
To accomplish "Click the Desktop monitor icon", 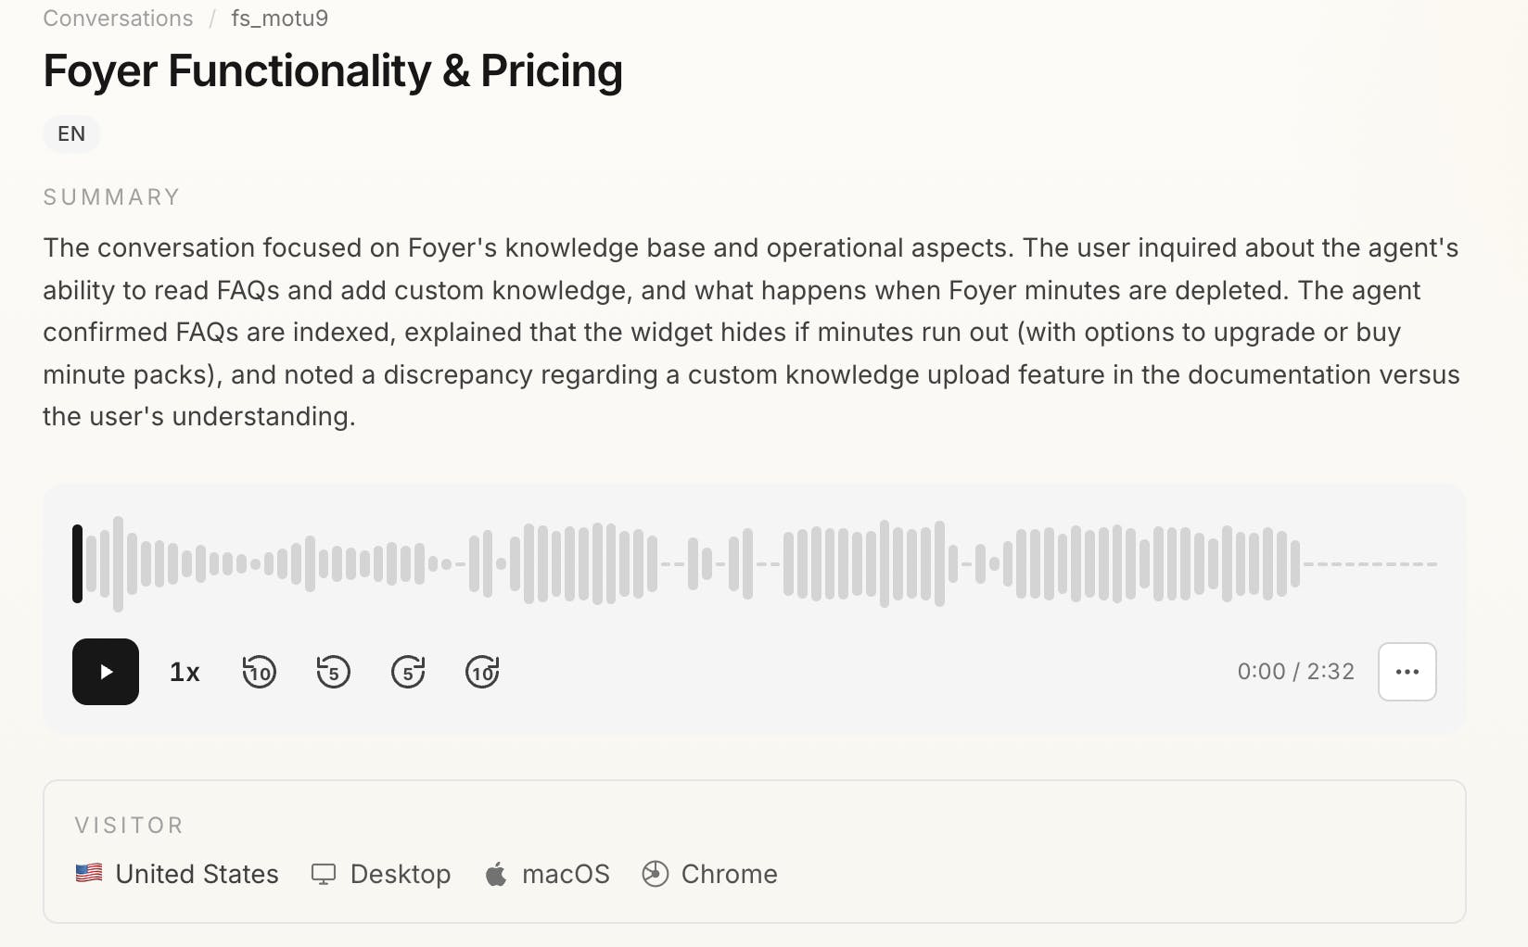I will 324,874.
